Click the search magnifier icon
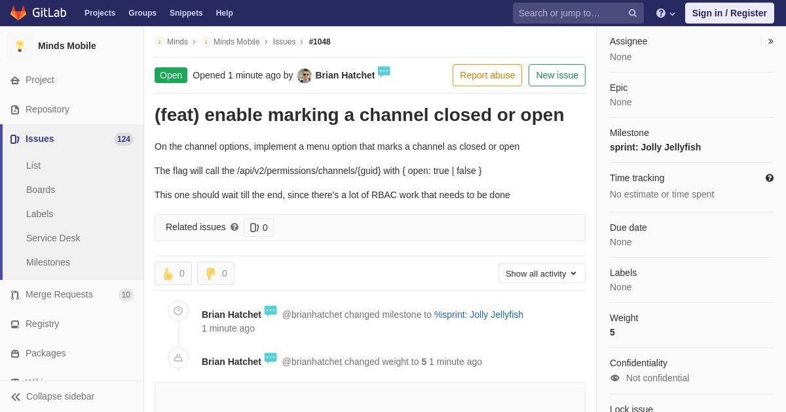The width and height of the screenshot is (786, 412). 633,13
